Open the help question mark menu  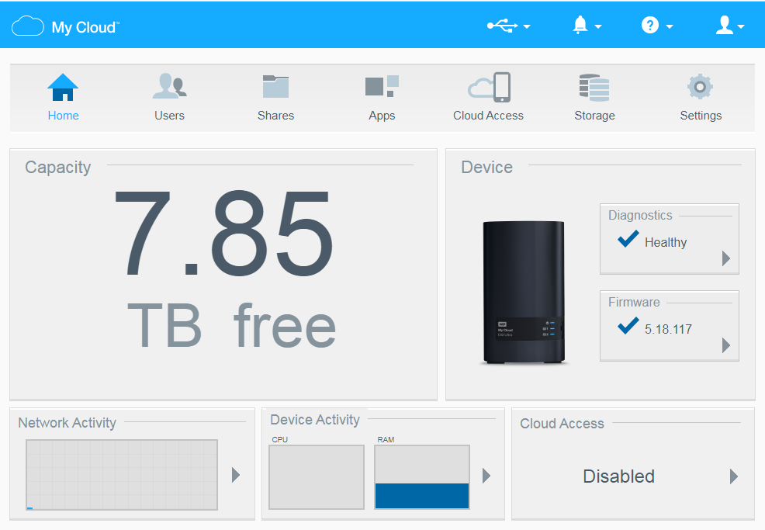(x=656, y=26)
